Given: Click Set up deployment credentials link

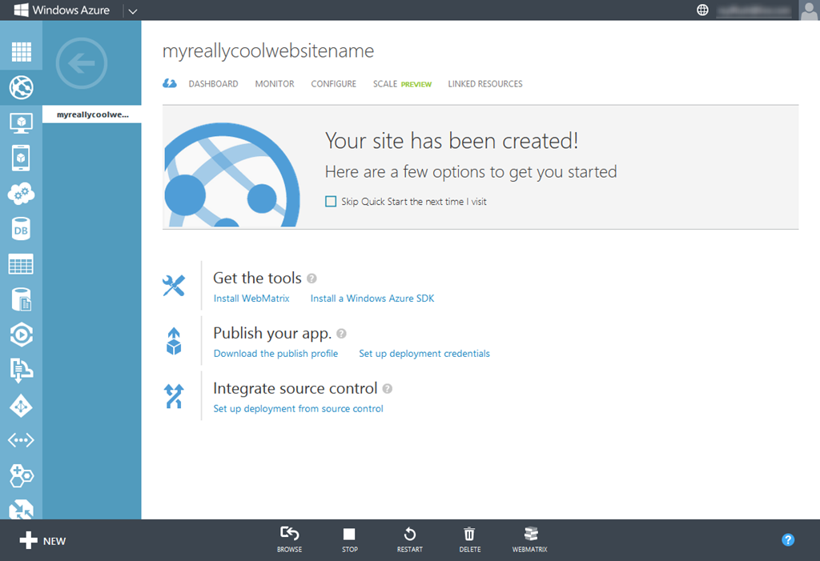Looking at the screenshot, I should click(424, 354).
